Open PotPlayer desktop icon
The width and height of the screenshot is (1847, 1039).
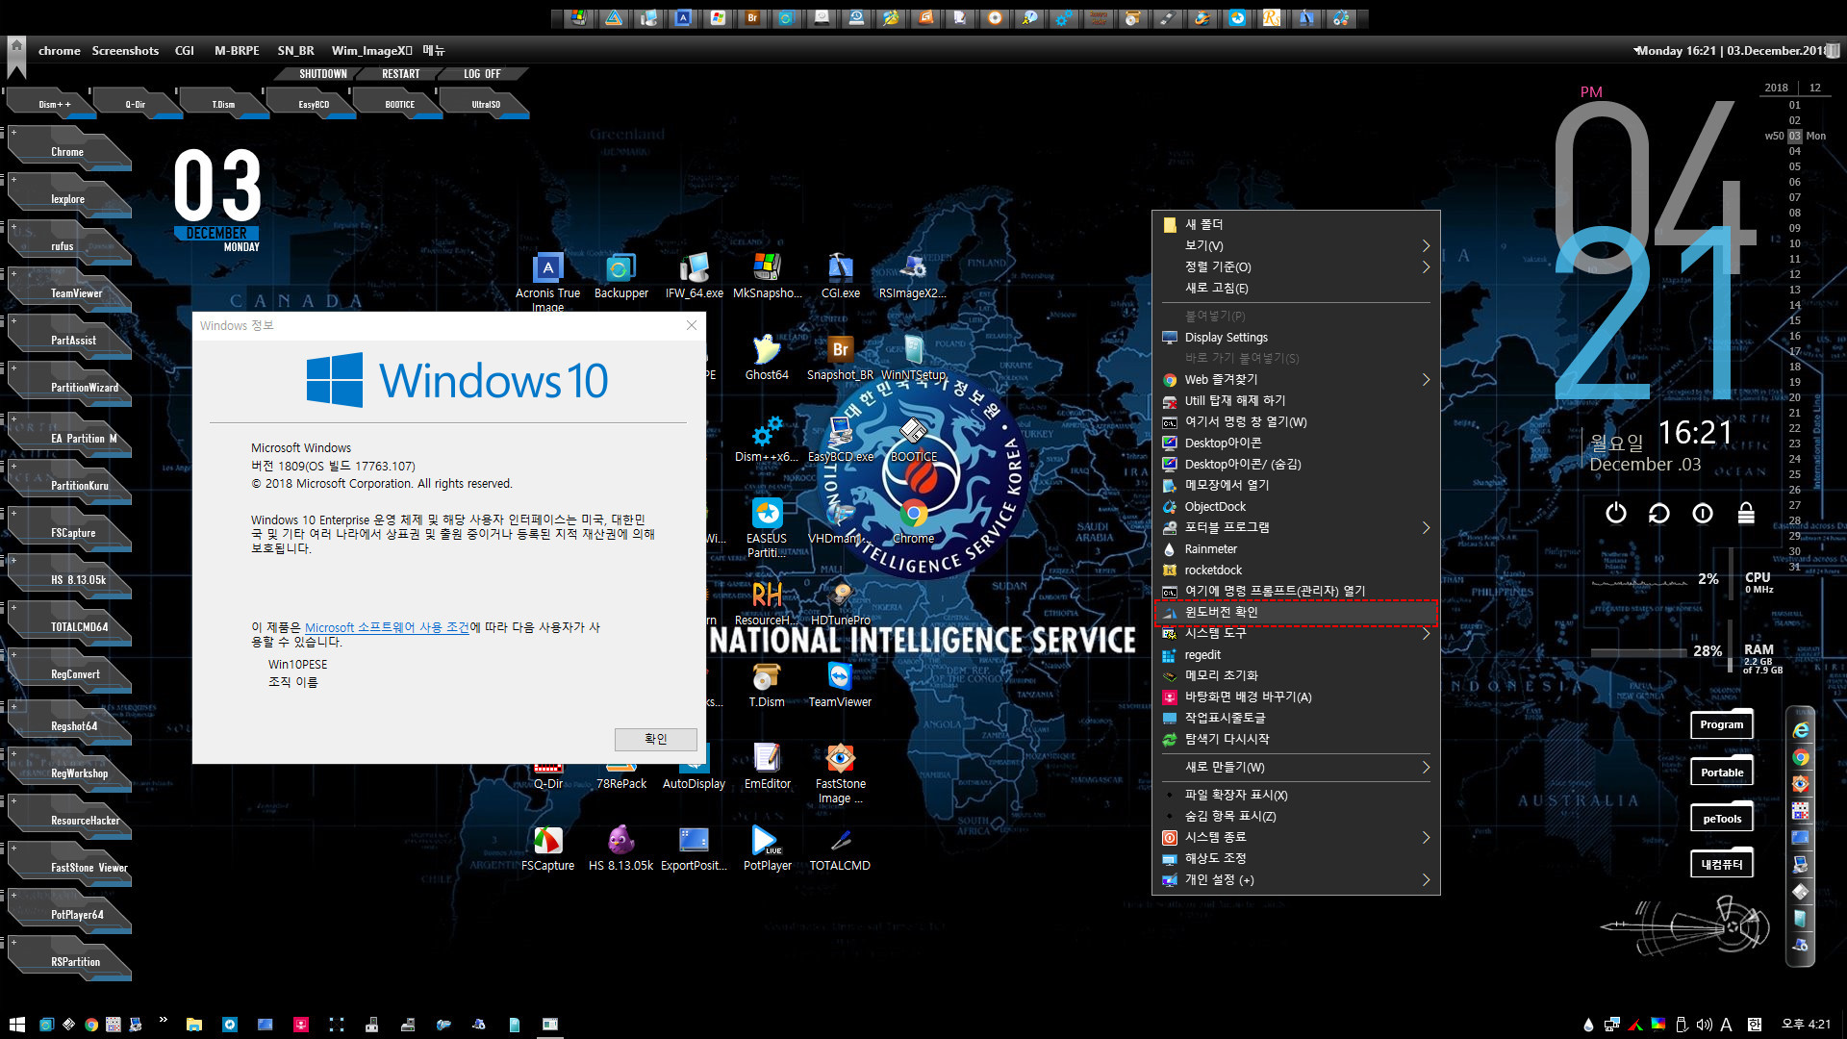767,849
